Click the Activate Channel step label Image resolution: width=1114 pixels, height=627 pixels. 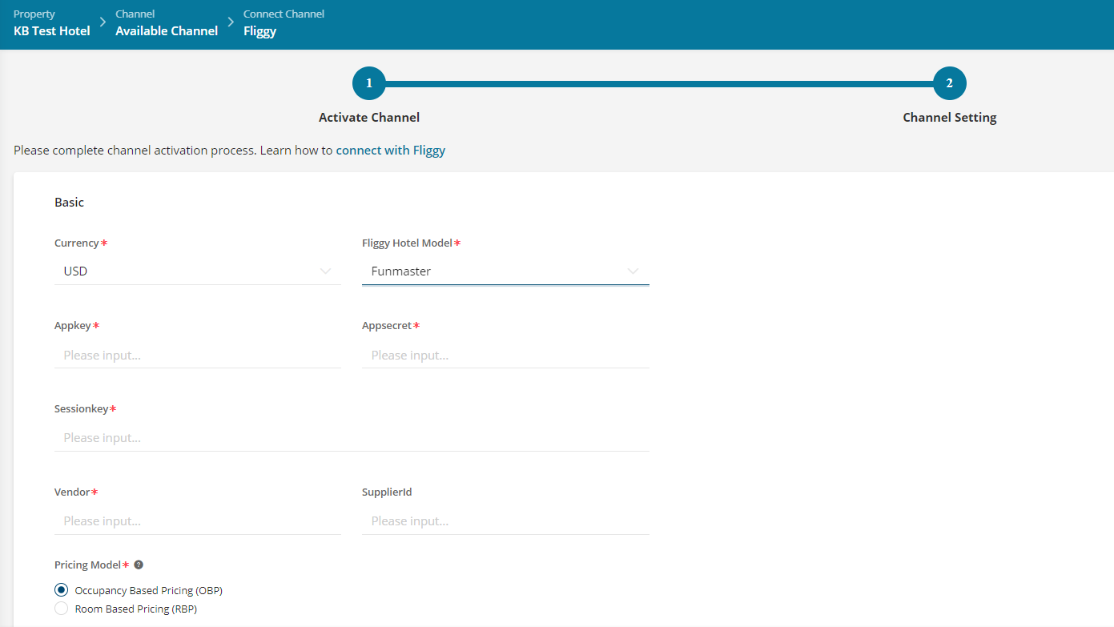(369, 118)
